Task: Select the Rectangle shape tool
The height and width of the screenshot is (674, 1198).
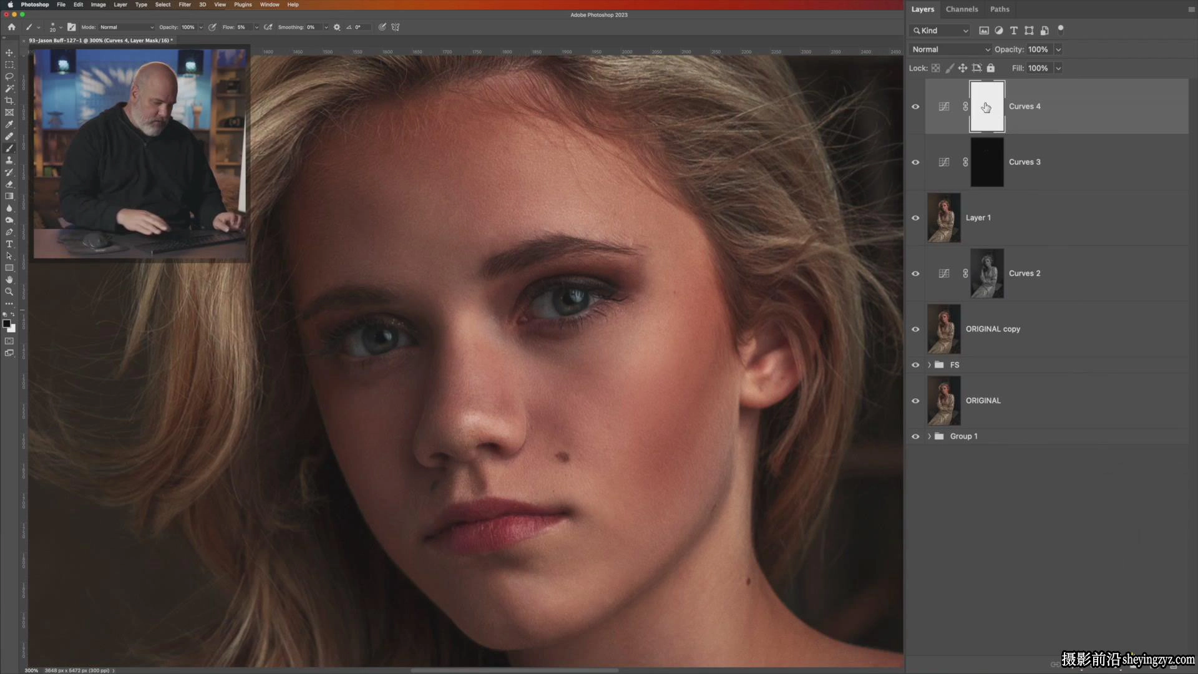Action: point(9,268)
